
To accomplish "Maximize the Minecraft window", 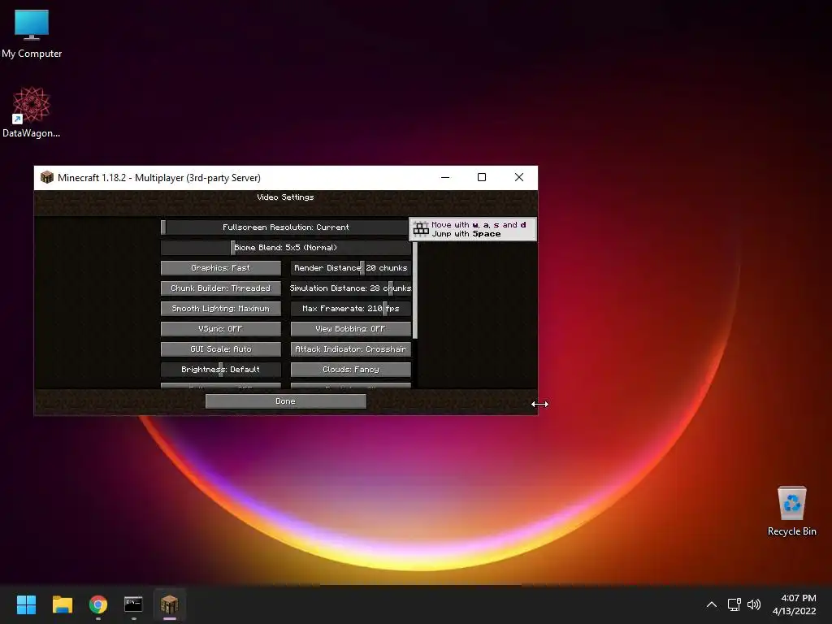I will point(482,177).
